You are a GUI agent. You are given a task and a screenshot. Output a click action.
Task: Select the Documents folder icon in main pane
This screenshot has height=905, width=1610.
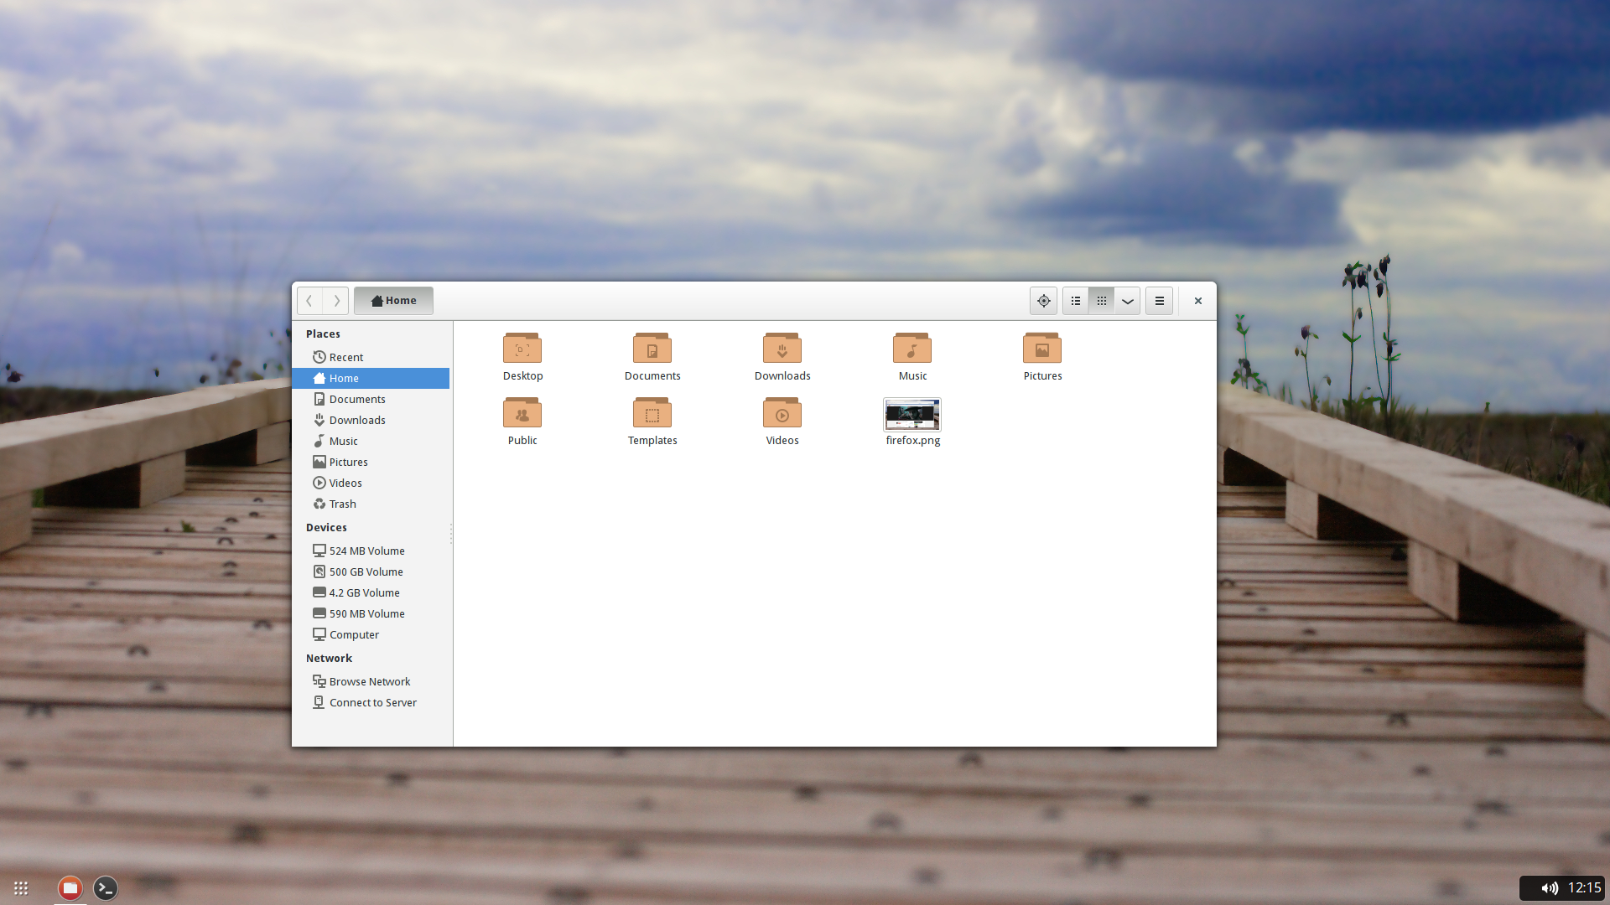[x=652, y=348]
